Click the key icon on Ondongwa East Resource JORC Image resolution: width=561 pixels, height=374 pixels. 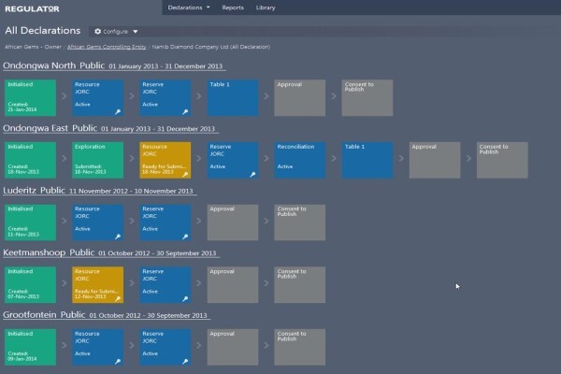point(185,174)
